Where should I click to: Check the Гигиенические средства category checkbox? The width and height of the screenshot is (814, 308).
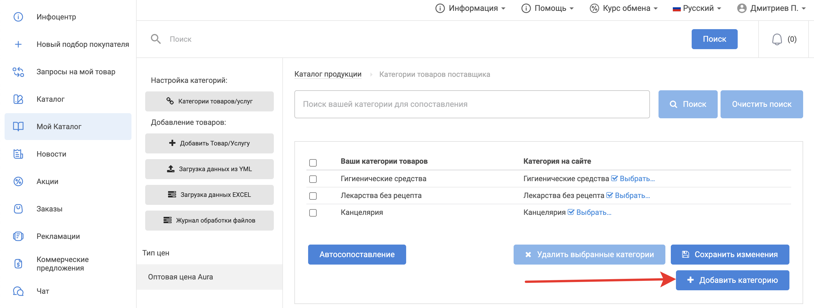313,179
